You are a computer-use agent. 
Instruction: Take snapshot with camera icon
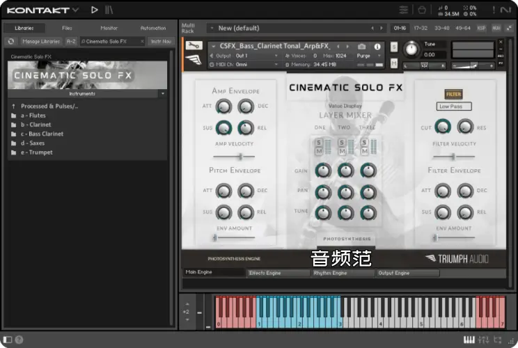pyautogui.click(x=362, y=47)
